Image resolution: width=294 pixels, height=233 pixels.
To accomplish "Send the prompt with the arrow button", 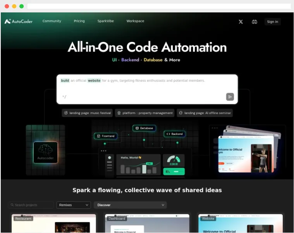I will pos(230,97).
